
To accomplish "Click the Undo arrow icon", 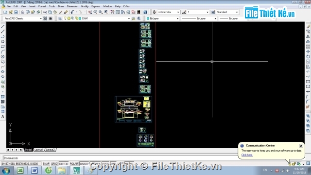I will click(72, 12).
